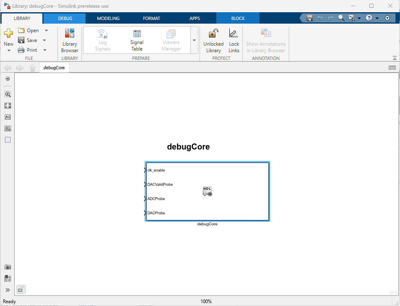The image size is (400, 306).
Task: Select the Annotation text tool
Action: [8, 117]
